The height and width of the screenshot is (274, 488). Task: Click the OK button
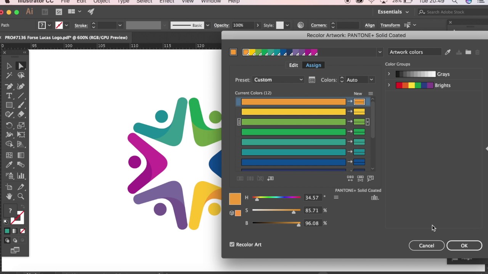click(x=464, y=245)
